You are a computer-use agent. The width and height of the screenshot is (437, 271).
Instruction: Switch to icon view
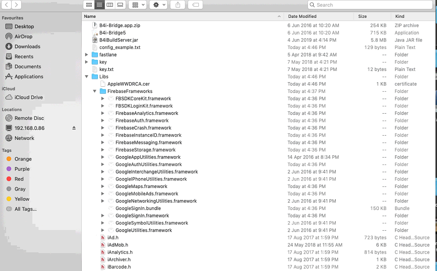pos(89,5)
